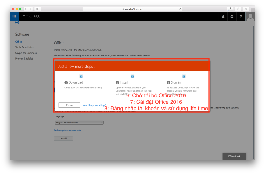Open the Office 365 app launcher grid
265x174 pixels.
[14, 17]
